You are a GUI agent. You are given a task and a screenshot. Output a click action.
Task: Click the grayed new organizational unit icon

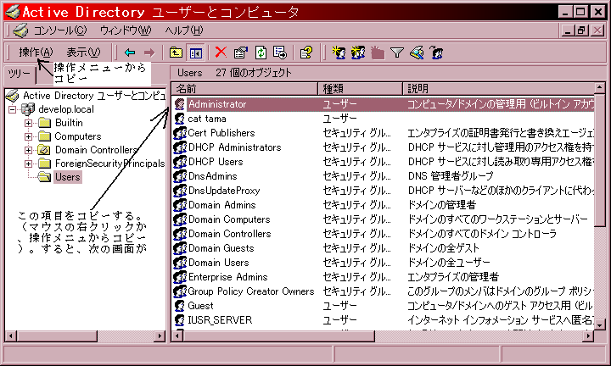(x=377, y=53)
